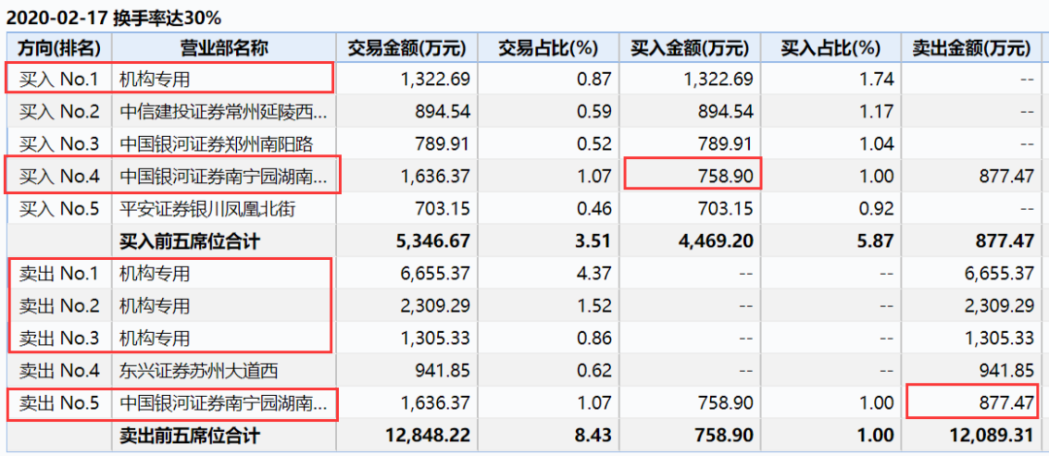Click 东兴证券苏州大道西 branch name

(x=199, y=371)
